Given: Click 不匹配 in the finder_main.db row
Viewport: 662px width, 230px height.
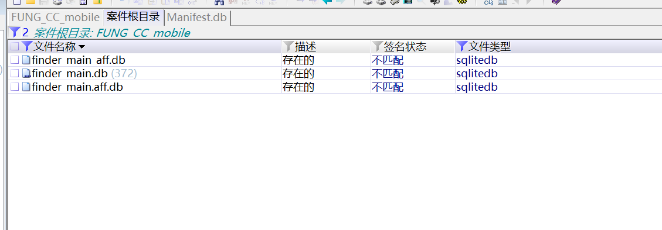Looking at the screenshot, I should click(x=388, y=73).
